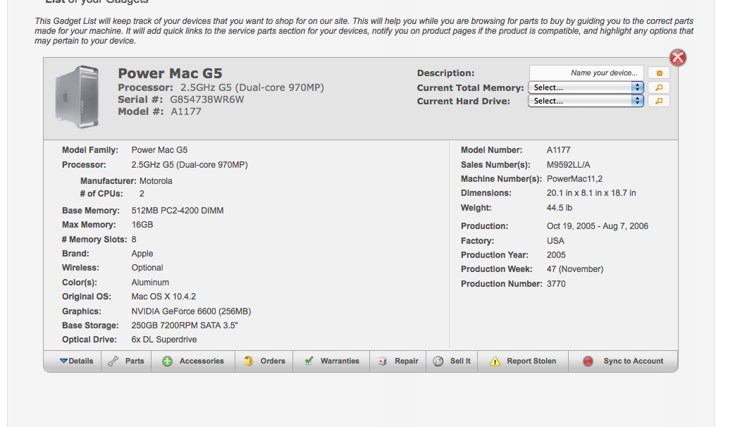
Task: Click manufacturer value Motorola
Action: [156, 180]
